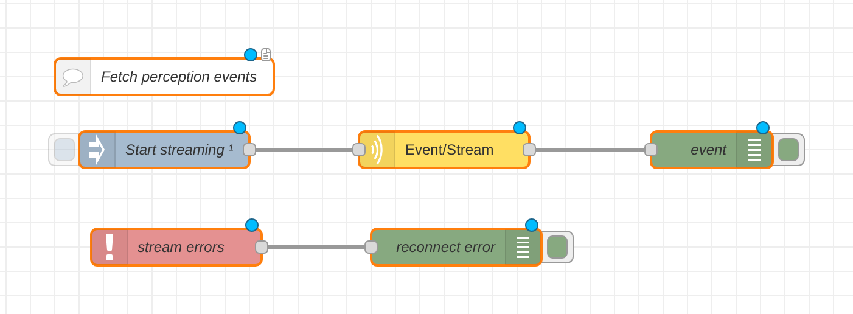Click the blue changed dot on comment node
Viewport: 853px width, 314px height.
point(251,55)
